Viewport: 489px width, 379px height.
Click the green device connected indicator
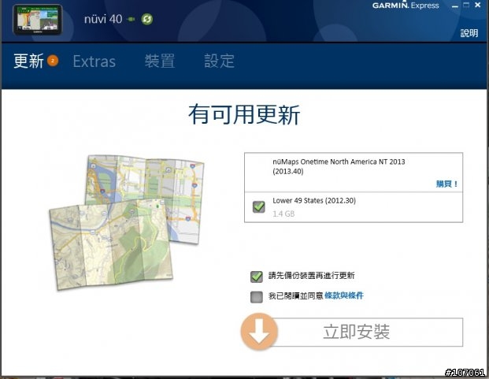click(132, 20)
